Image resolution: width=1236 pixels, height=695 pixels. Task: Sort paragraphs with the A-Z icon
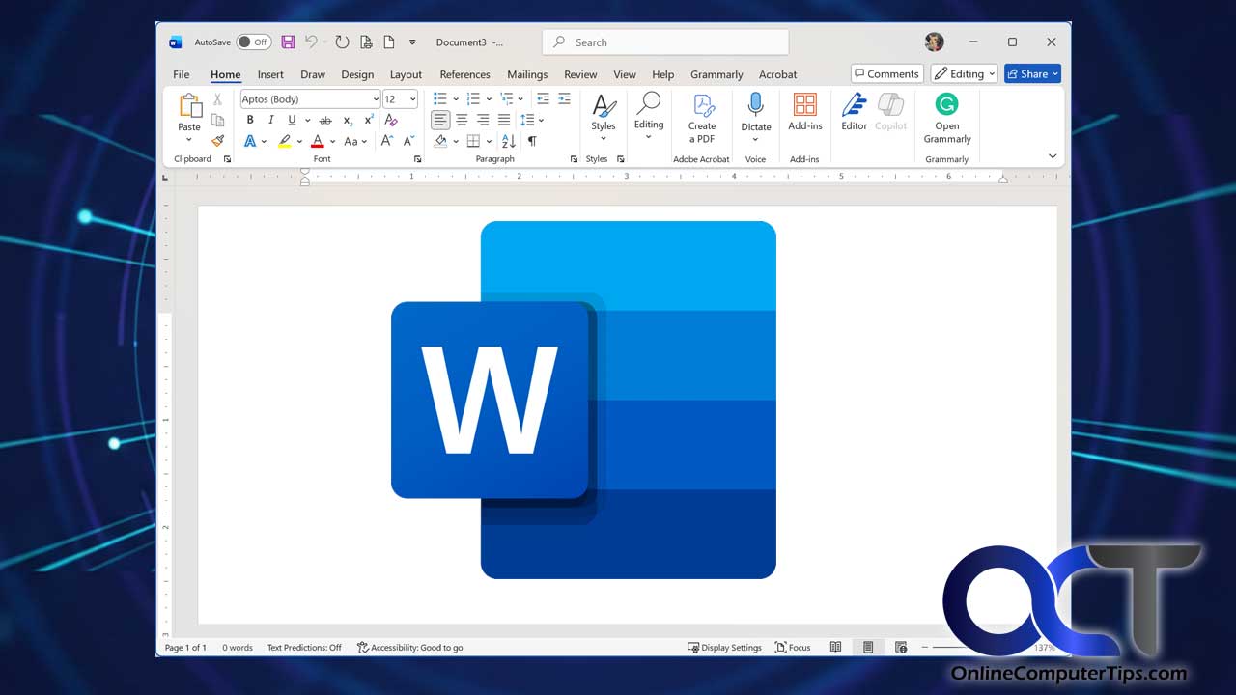509,141
